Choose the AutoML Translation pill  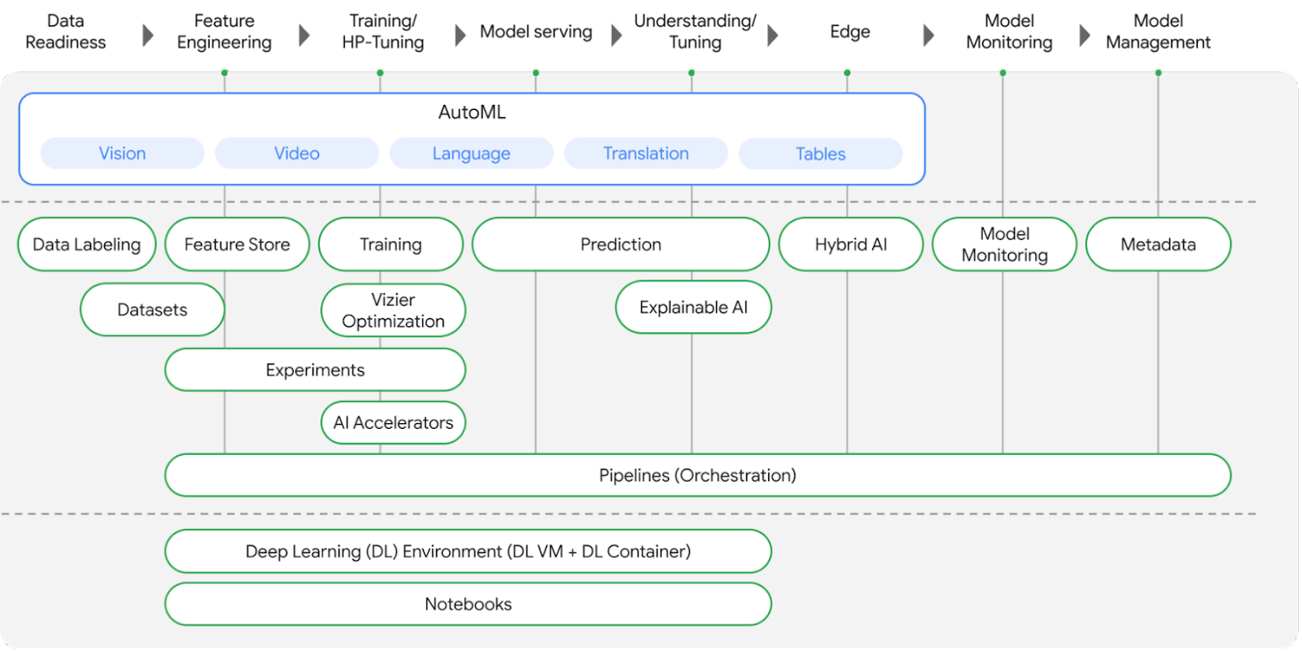click(646, 153)
